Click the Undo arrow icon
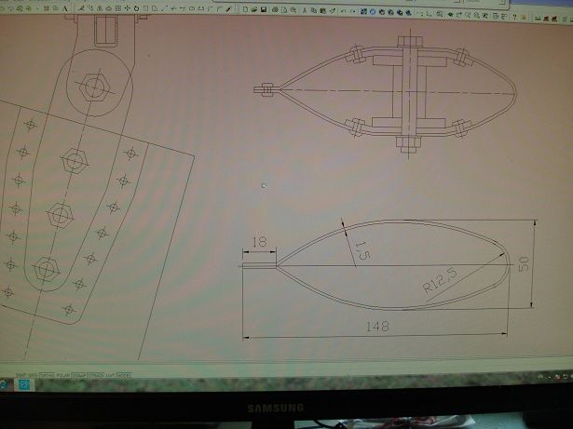Viewport: 573px width, 429px height. (342, 9)
